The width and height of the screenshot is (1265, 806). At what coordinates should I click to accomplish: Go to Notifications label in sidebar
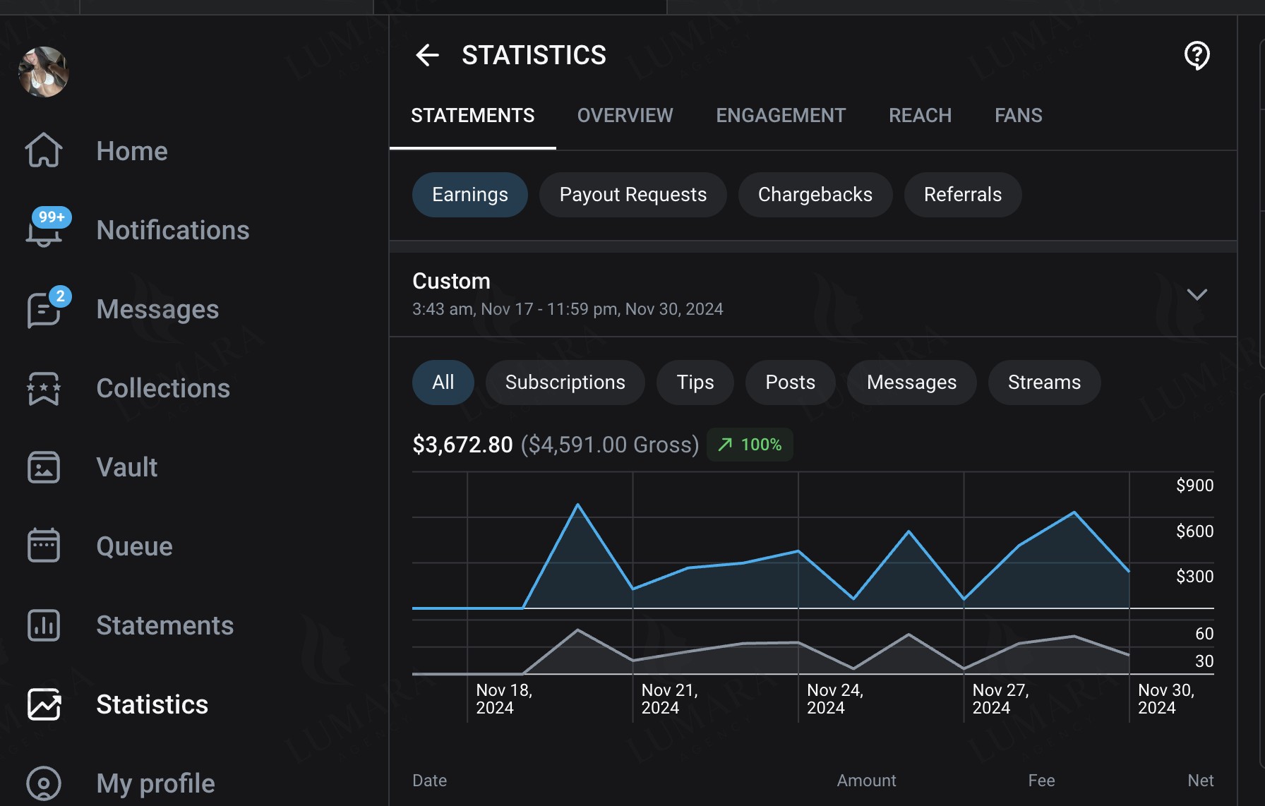point(173,230)
